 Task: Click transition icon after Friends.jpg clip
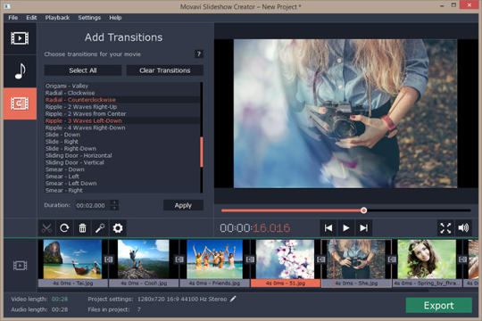tap(250, 259)
